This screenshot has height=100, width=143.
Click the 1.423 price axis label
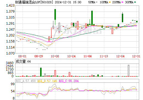tap(10, 5)
